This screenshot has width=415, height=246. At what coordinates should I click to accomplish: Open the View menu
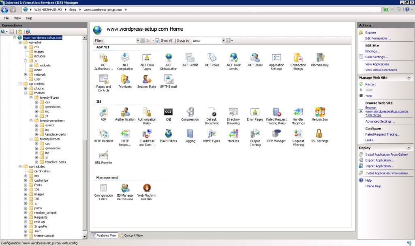[x=17, y=18]
